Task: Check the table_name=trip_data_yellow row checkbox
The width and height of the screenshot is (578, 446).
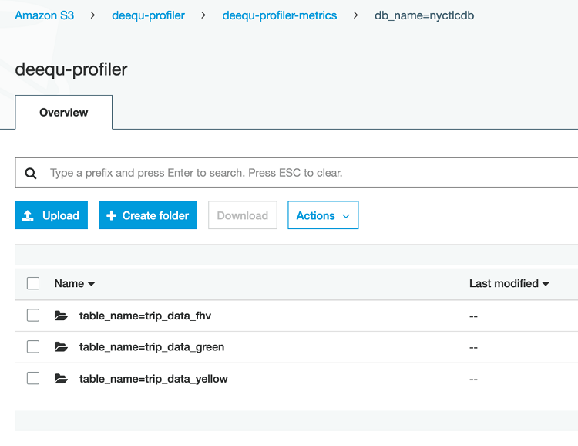Action: [33, 378]
